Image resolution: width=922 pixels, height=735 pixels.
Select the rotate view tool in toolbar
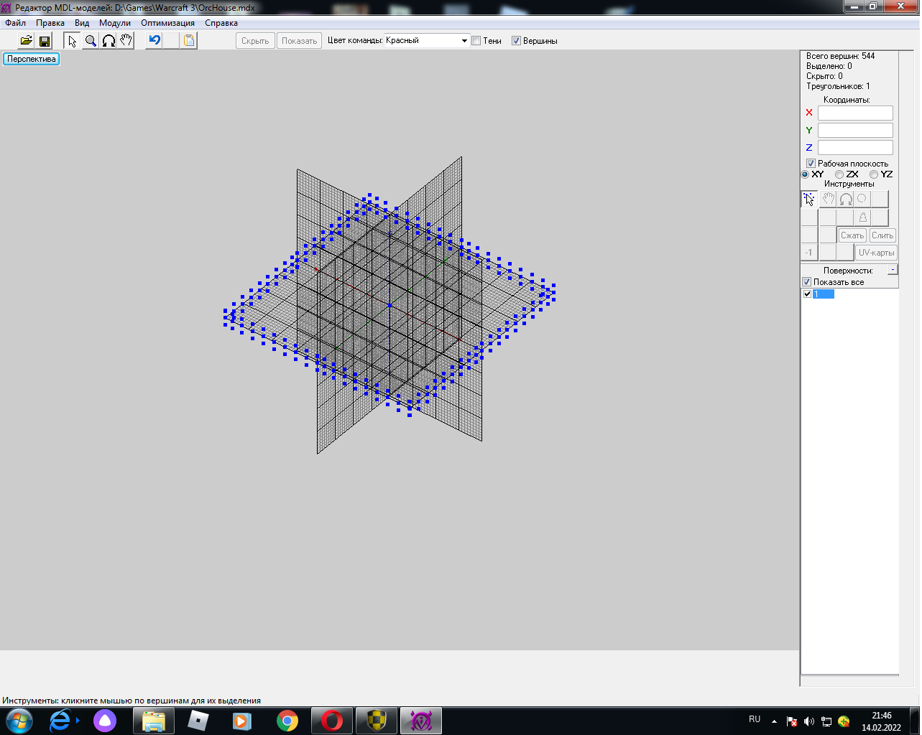[109, 41]
